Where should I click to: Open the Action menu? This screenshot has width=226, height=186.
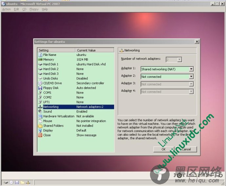click(x=7, y=9)
